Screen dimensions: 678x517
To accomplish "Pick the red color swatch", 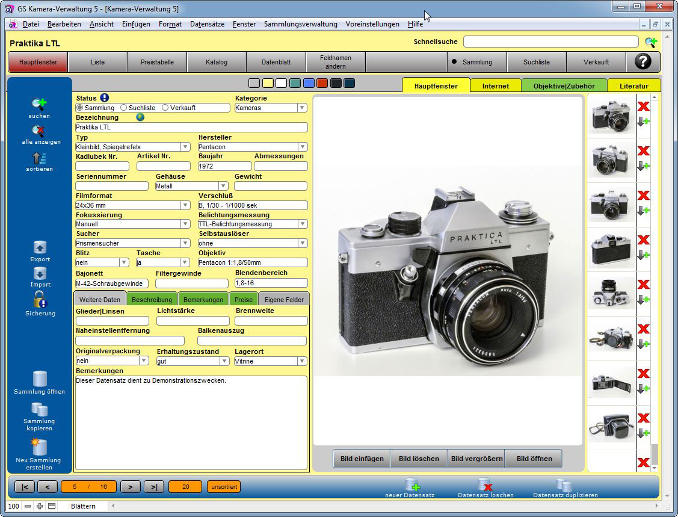I will coord(322,83).
